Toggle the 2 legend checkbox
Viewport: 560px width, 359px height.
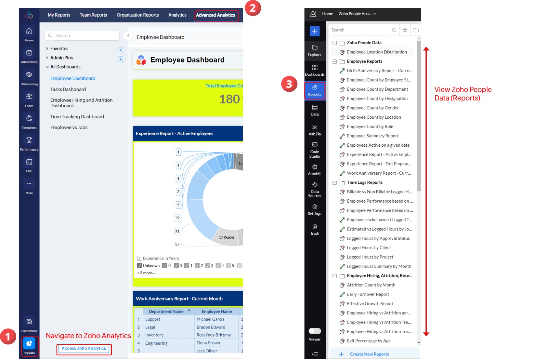197,266
